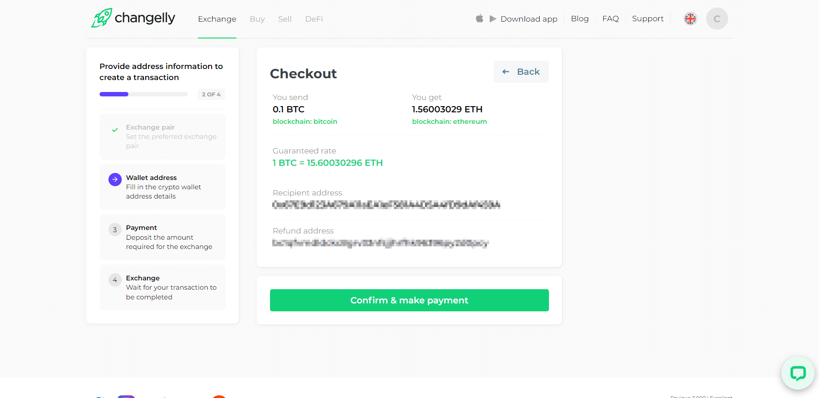This screenshot has width=819, height=398.
Task: Open the live chat bubble
Action: tap(798, 373)
